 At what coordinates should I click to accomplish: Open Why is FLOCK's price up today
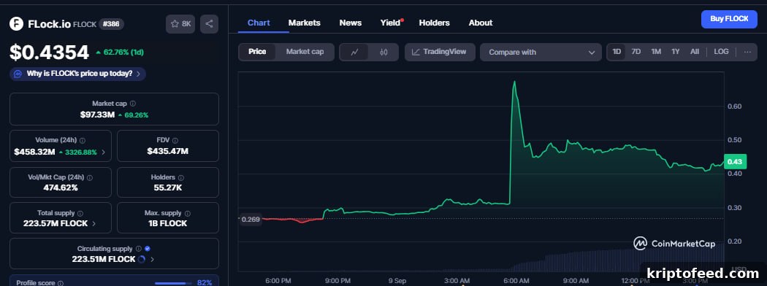pyautogui.click(x=77, y=74)
